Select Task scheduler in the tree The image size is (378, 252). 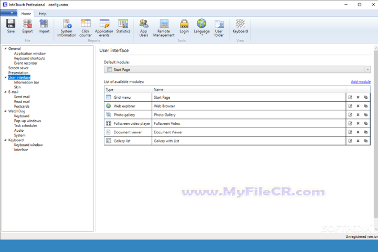26,125
